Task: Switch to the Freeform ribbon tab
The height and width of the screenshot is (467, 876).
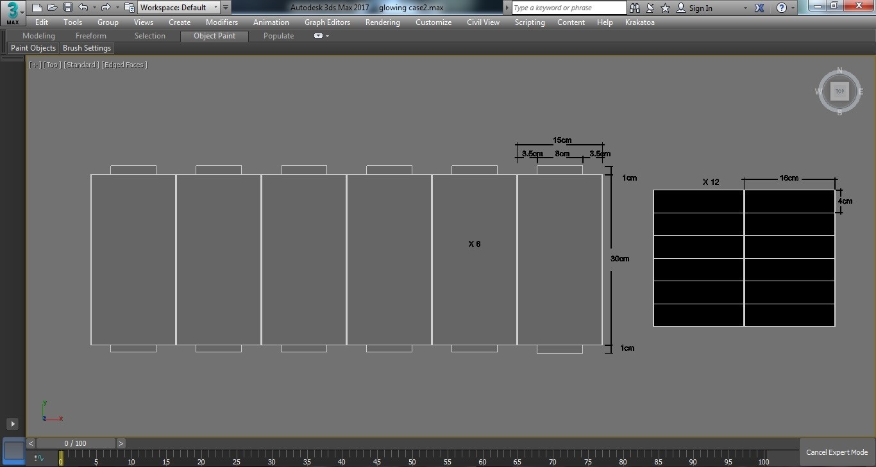Action: pos(91,36)
